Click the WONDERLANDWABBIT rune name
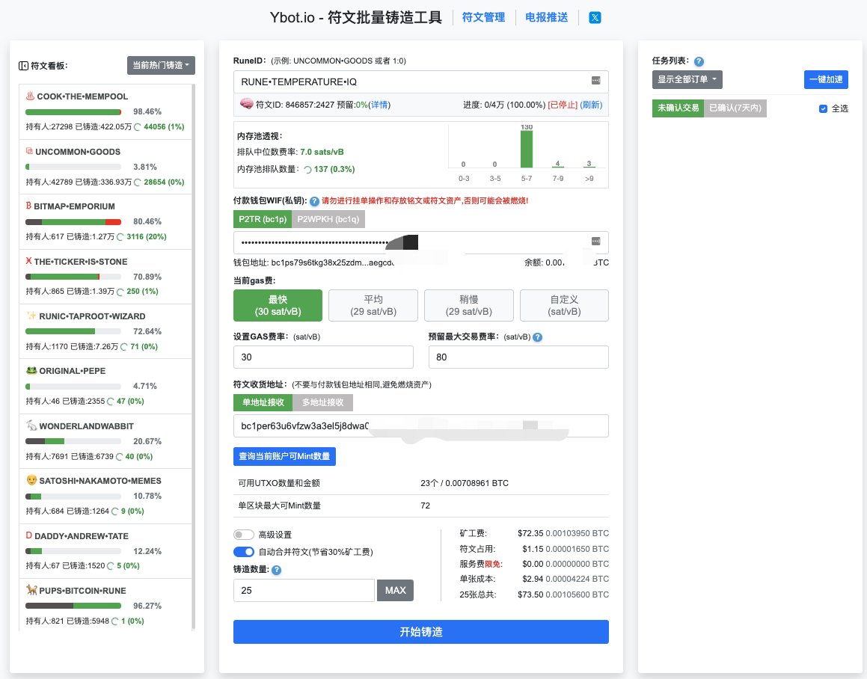This screenshot has width=867, height=679. click(86, 426)
